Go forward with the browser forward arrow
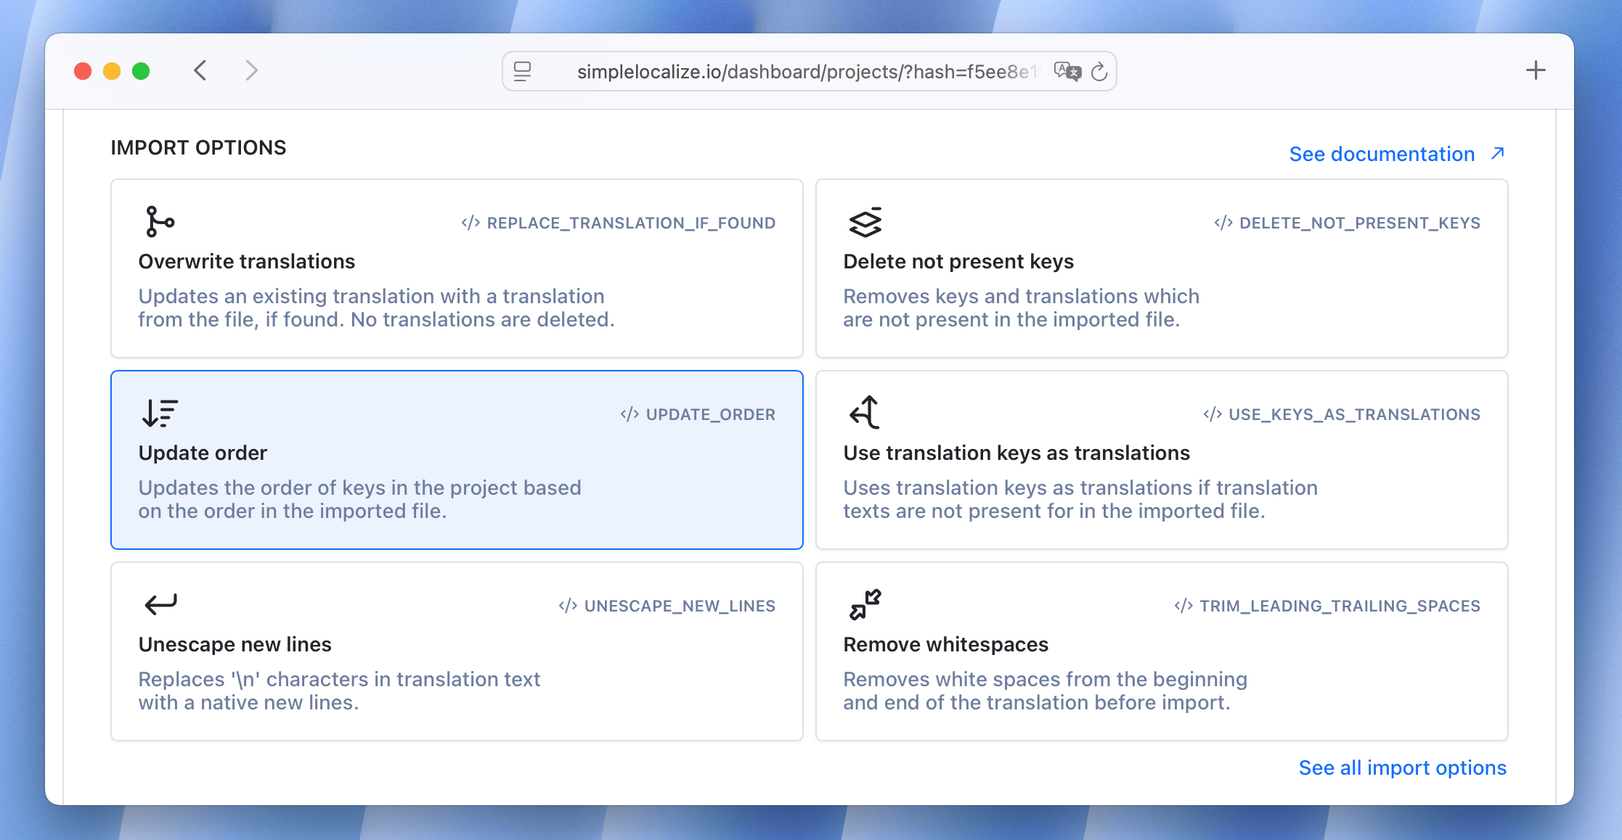The height and width of the screenshot is (840, 1622). [251, 70]
